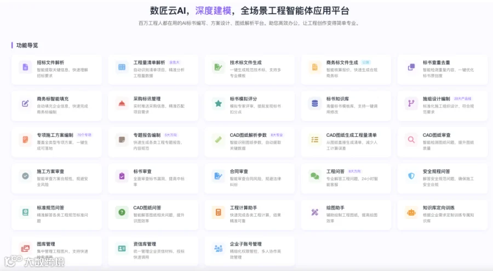Open the 商务标文件生成 orange file icon
The width and height of the screenshot is (493, 271).
[x=315, y=67]
